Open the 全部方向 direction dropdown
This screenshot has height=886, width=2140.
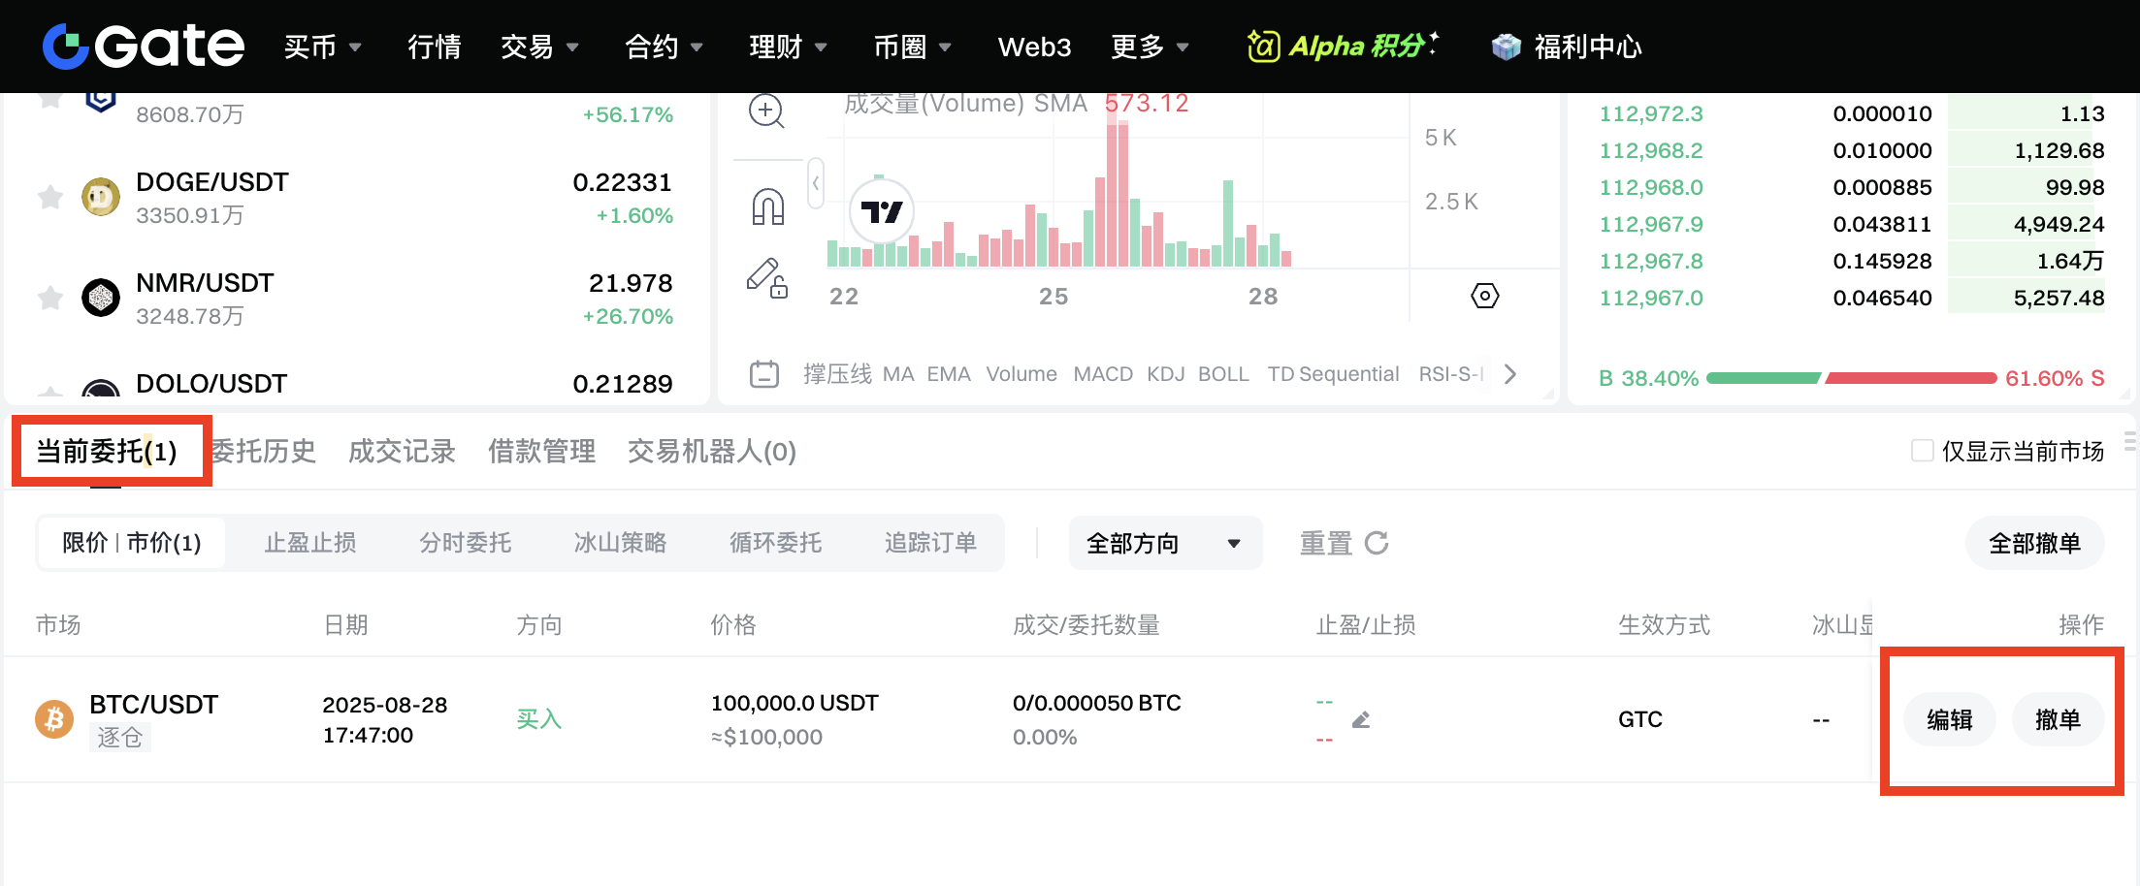click(x=1164, y=543)
